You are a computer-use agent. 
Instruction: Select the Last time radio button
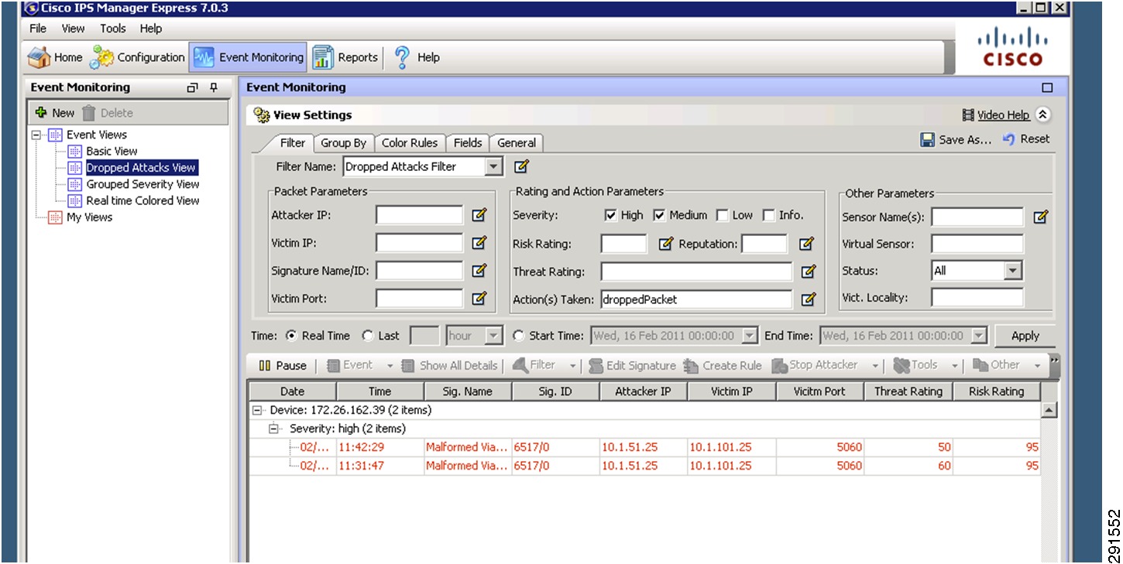(x=368, y=336)
